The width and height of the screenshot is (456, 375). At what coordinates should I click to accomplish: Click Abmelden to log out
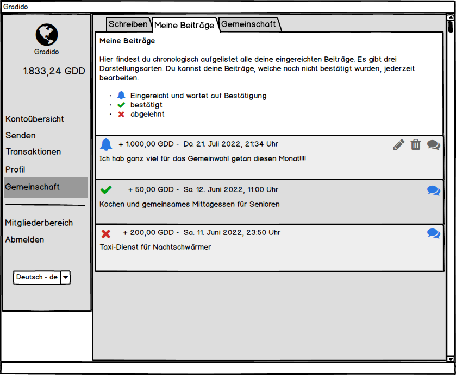(24, 239)
